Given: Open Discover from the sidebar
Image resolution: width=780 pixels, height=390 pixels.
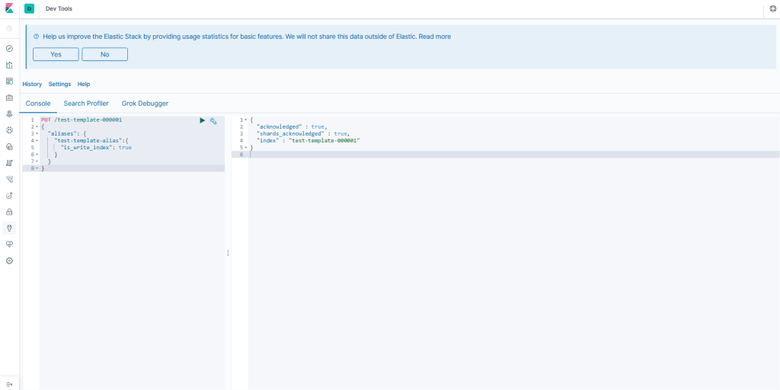Looking at the screenshot, I should click(x=9, y=49).
